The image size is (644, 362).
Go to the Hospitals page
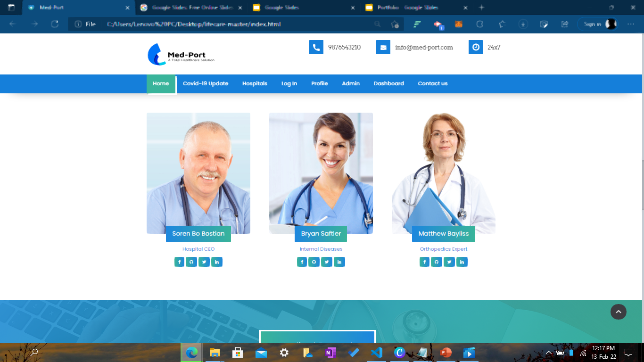(x=255, y=83)
